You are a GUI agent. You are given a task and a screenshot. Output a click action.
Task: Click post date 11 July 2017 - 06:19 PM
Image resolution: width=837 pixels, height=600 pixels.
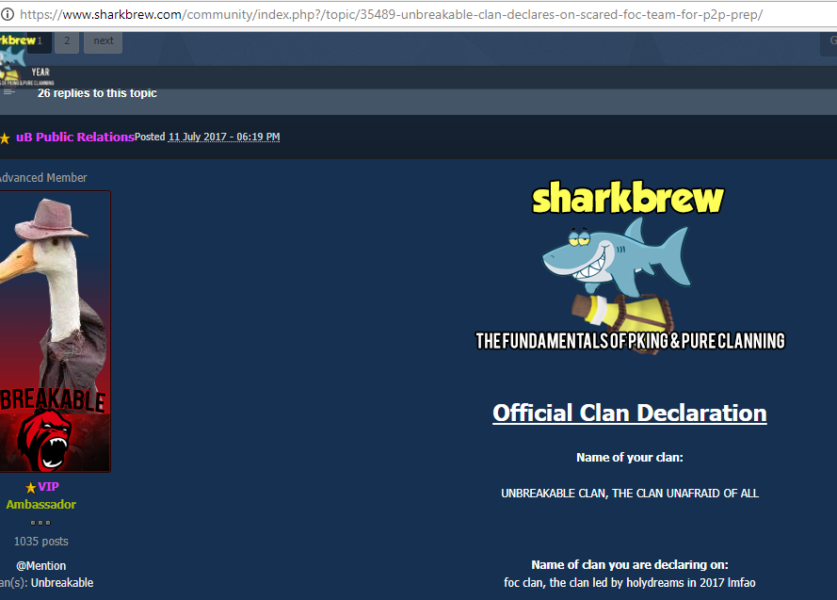click(224, 137)
